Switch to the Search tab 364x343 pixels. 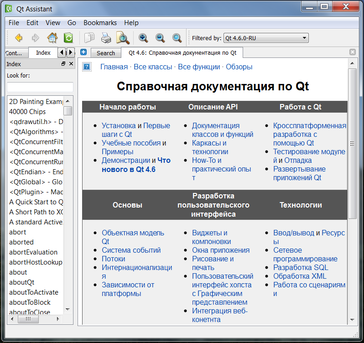106,53
